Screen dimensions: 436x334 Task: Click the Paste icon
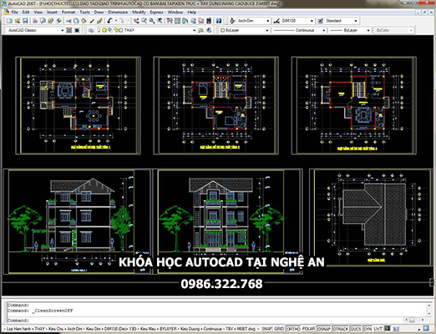84,21
